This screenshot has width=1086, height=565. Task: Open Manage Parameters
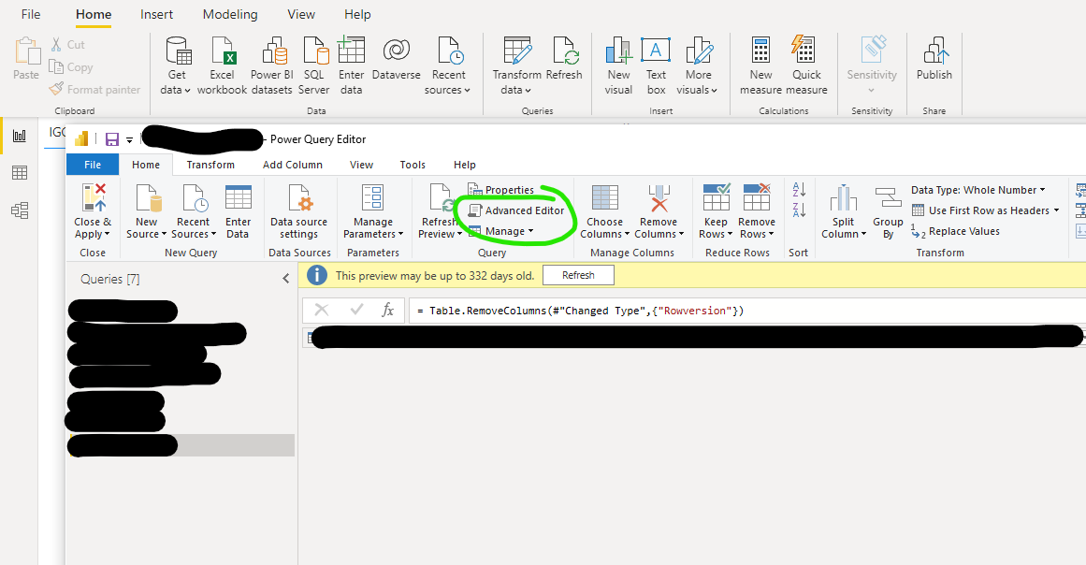tap(372, 211)
